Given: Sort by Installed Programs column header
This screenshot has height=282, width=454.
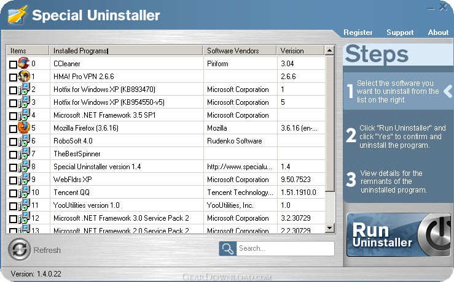Looking at the screenshot, I should pos(126,50).
